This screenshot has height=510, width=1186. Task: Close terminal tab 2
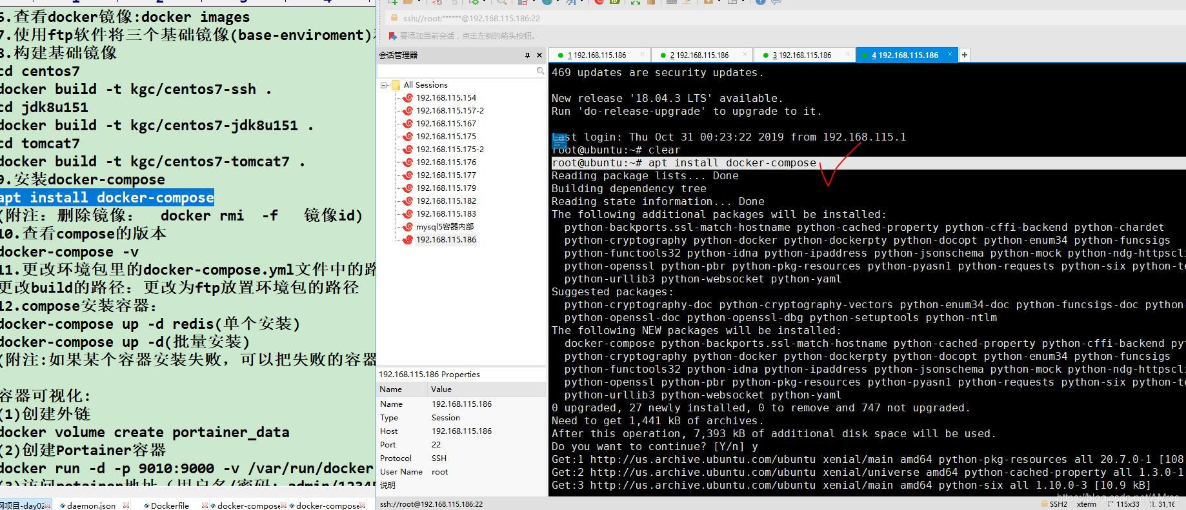click(x=745, y=55)
